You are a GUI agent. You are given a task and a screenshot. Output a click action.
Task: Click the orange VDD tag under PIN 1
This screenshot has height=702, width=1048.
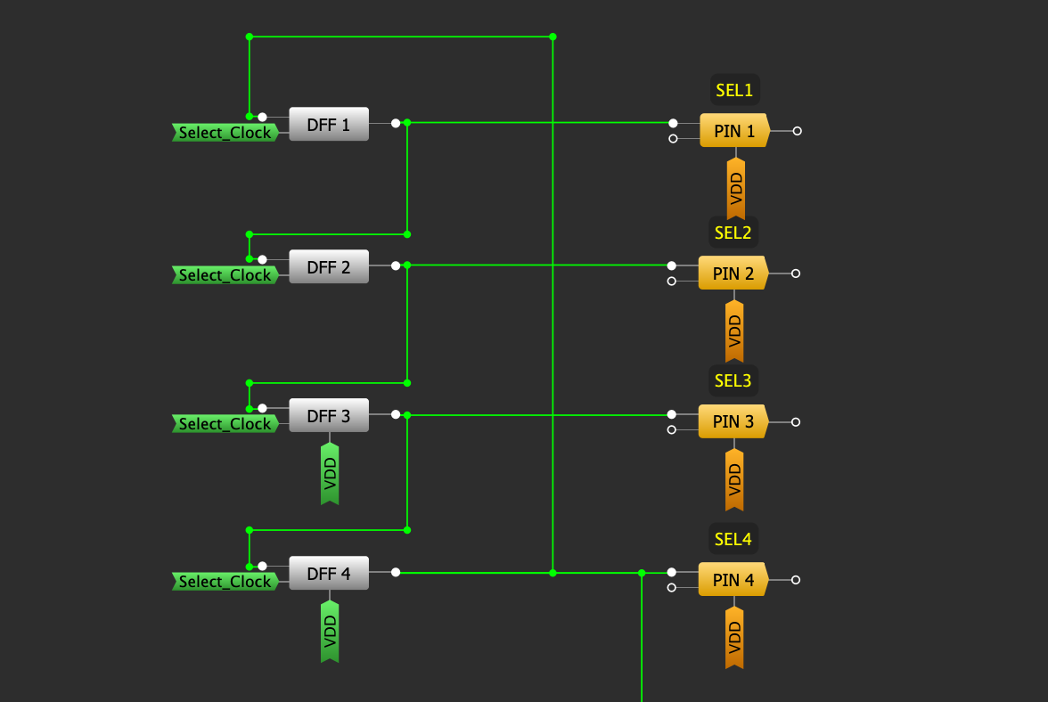[736, 189]
